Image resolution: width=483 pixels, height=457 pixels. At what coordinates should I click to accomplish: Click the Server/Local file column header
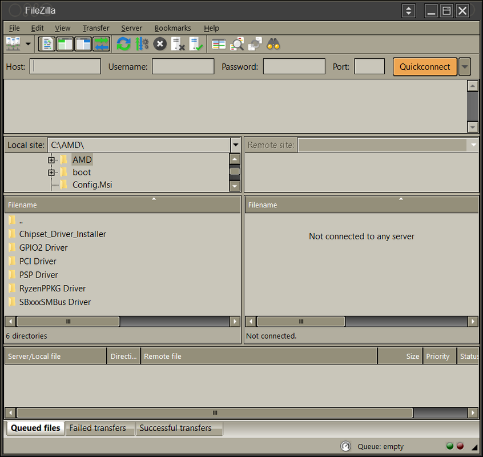56,356
